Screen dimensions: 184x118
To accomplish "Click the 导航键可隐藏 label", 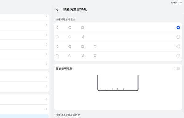I will [64, 69].
